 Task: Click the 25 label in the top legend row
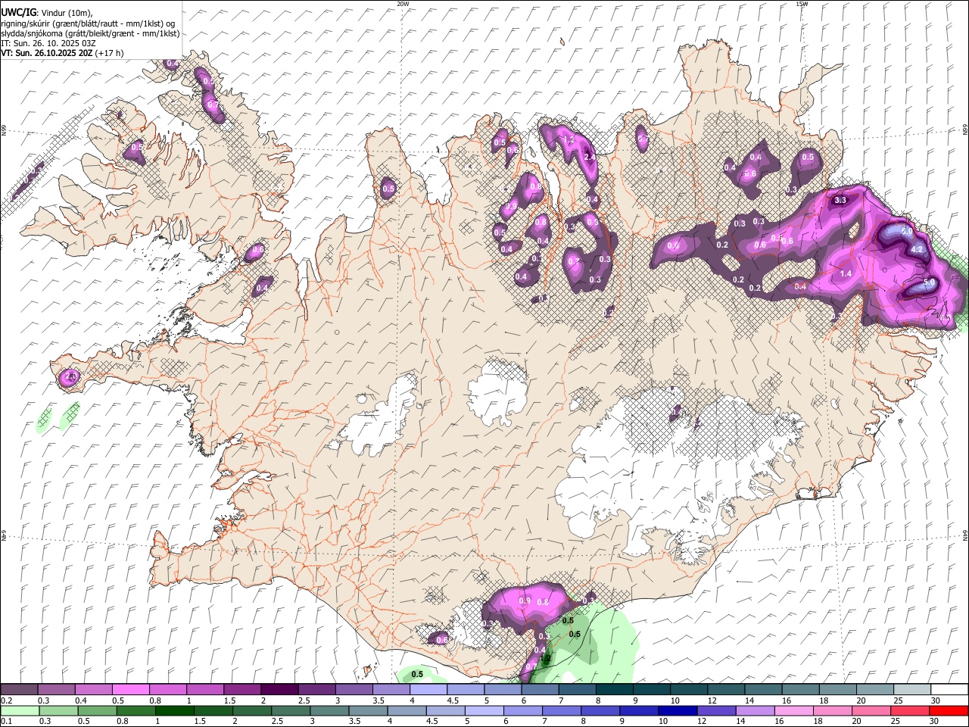point(898,700)
